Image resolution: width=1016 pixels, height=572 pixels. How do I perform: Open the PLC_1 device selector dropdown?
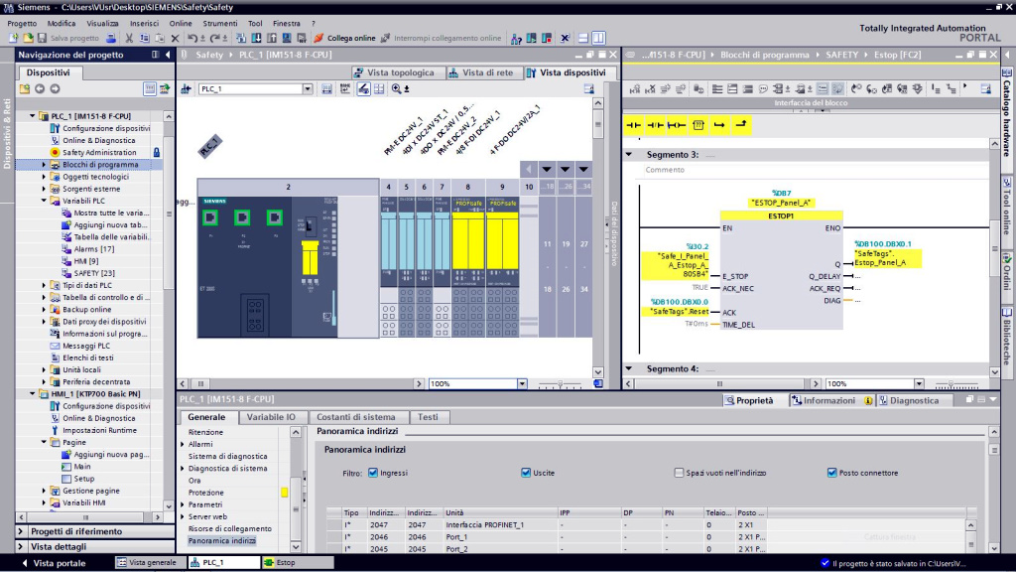pos(308,88)
